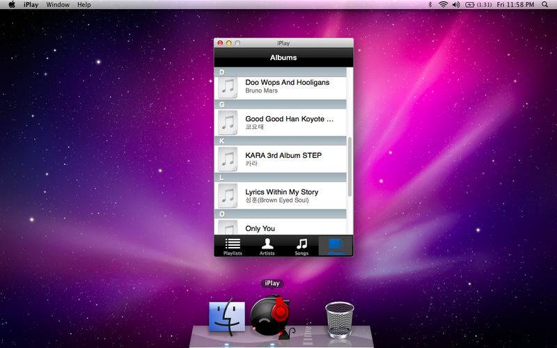Open the Playlists tab
Image resolution: width=557 pixels, height=348 pixels.
tap(233, 246)
